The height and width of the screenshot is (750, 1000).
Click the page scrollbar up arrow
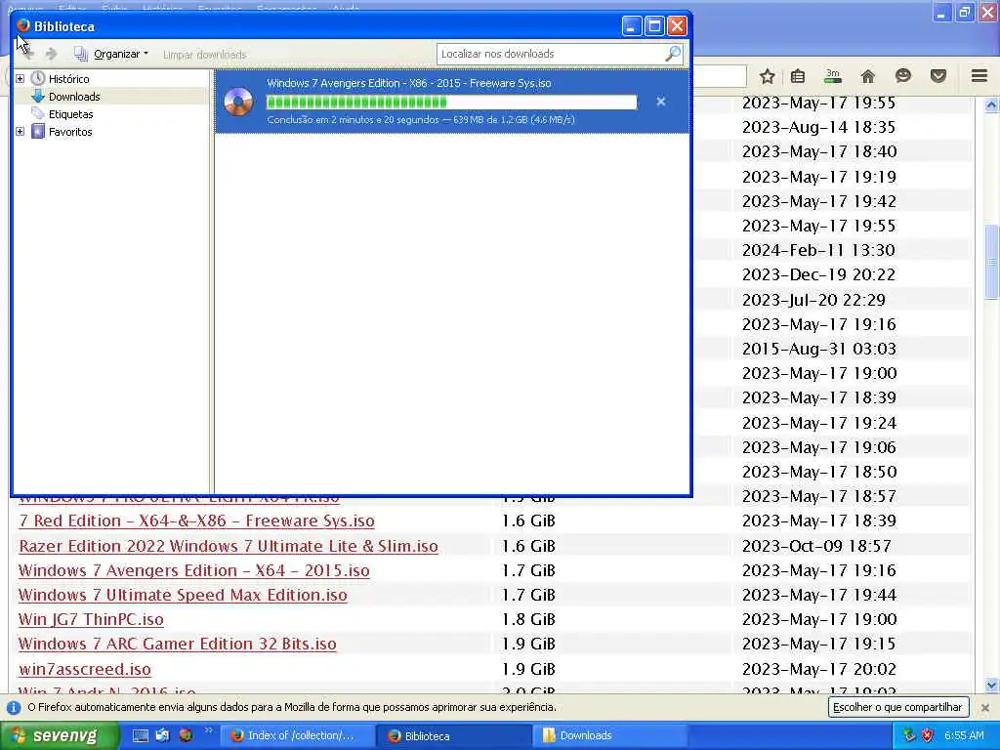coord(991,105)
